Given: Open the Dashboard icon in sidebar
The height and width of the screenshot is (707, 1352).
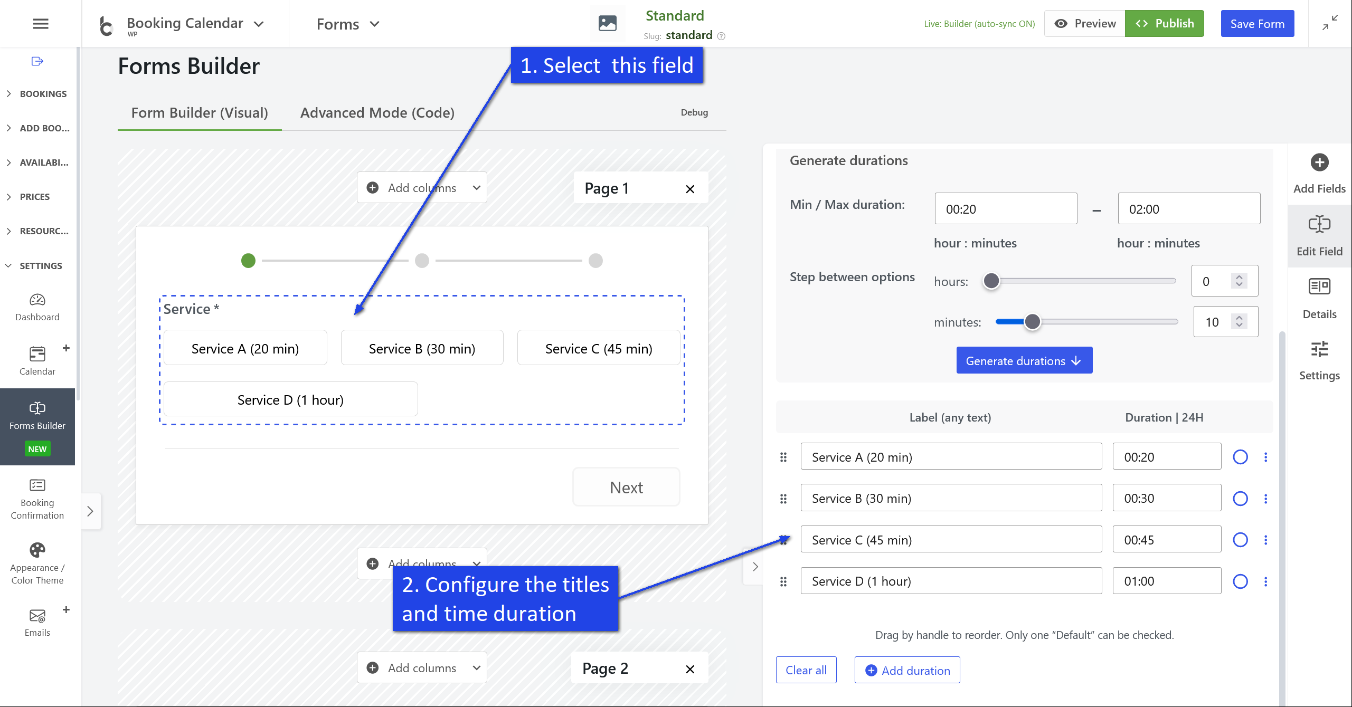Looking at the screenshot, I should click(x=37, y=300).
